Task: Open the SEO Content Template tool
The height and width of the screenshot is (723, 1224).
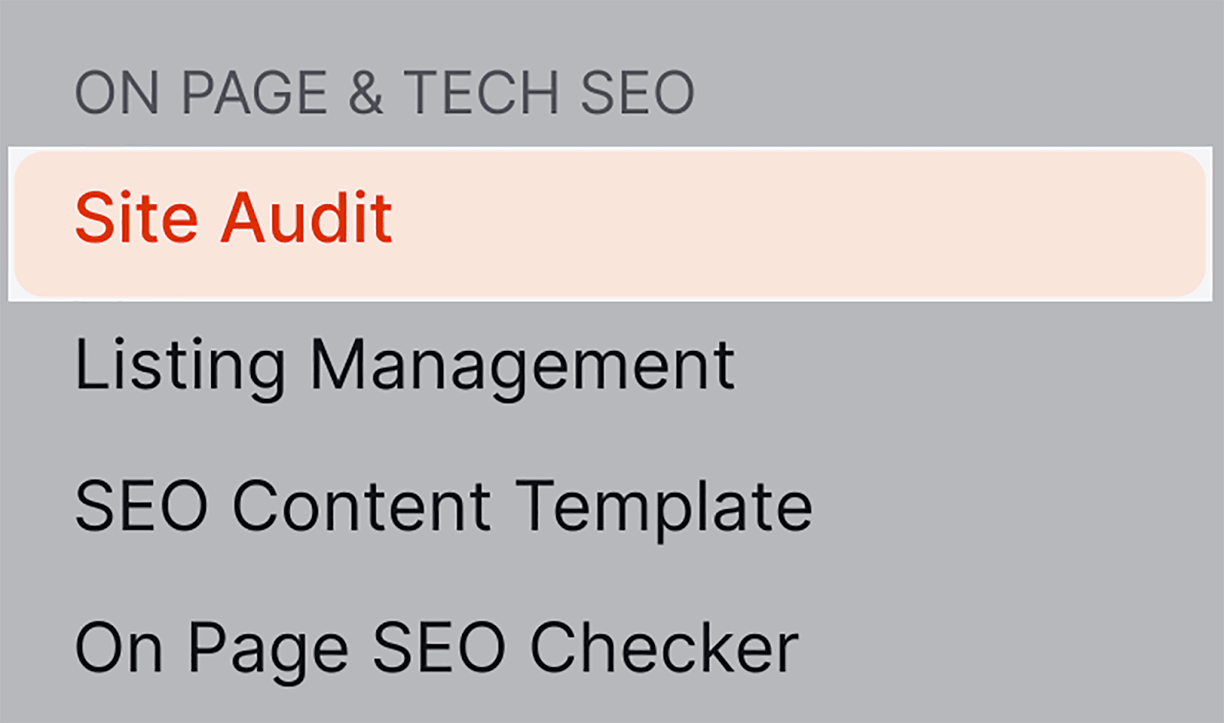Action: coord(443,507)
